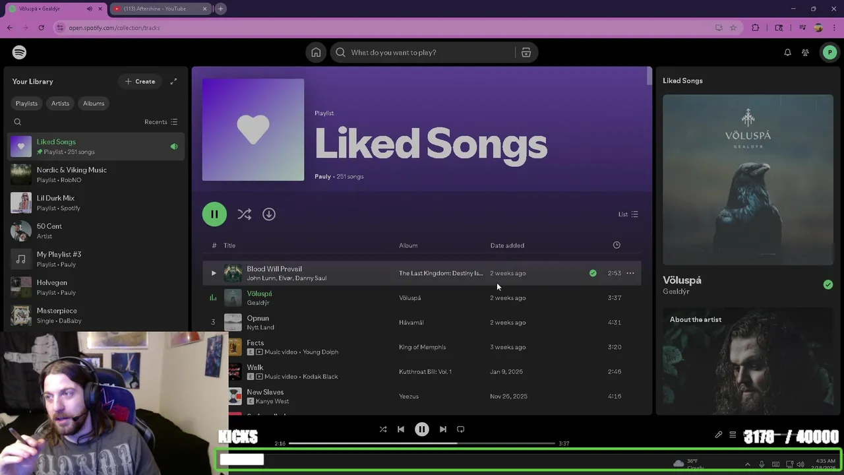844x475 pixels.
Task: Remove Blood Will Prevail from Liked Songs
Action: pos(593,273)
